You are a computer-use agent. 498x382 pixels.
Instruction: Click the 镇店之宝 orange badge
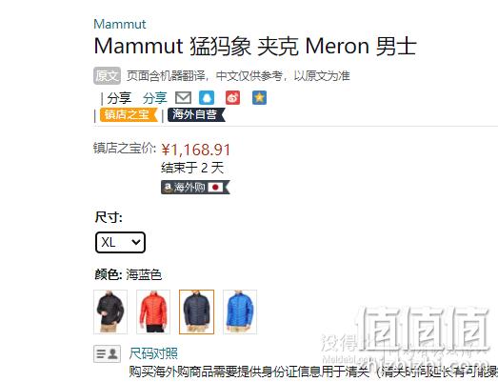coord(129,114)
